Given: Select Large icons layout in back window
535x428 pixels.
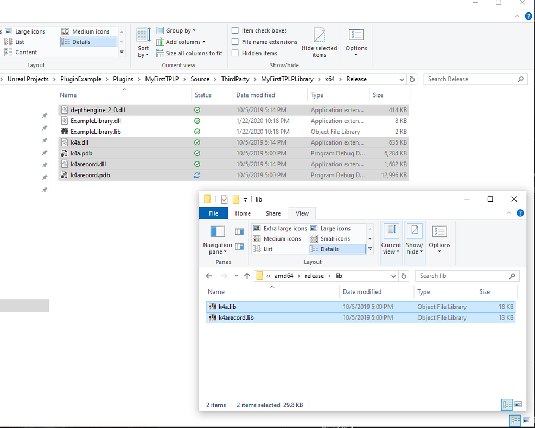Looking at the screenshot, I should pyautogui.click(x=26, y=31).
